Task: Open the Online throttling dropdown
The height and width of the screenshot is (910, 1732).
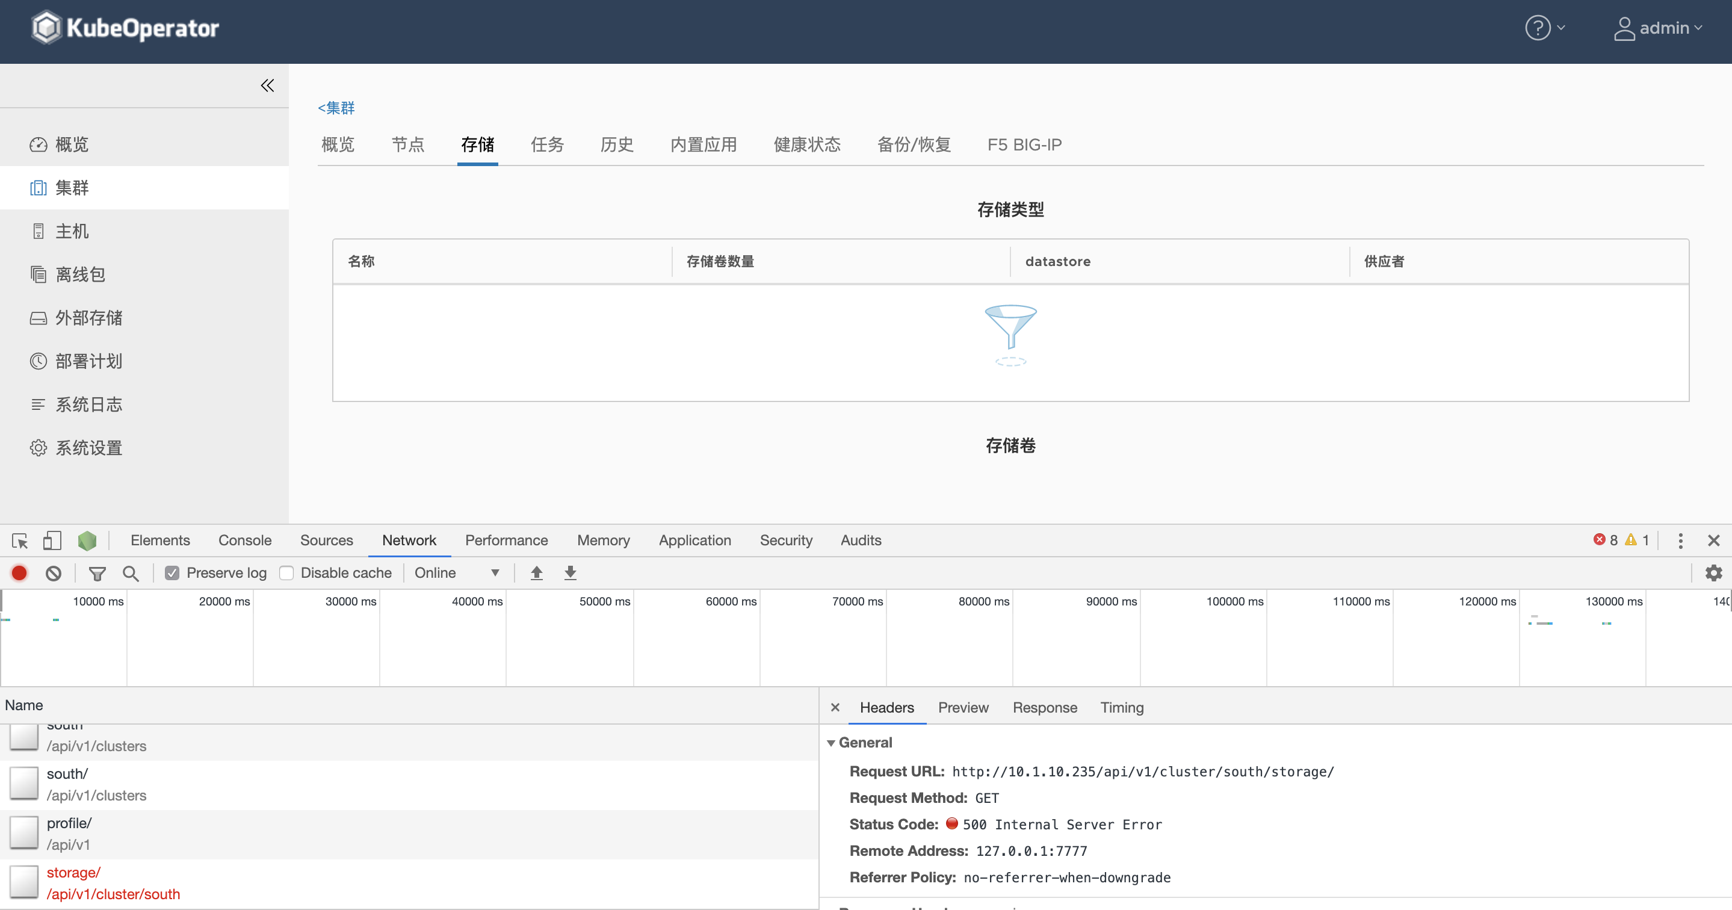Action: click(457, 573)
